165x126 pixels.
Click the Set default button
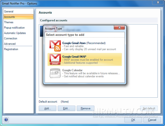[149, 108]
